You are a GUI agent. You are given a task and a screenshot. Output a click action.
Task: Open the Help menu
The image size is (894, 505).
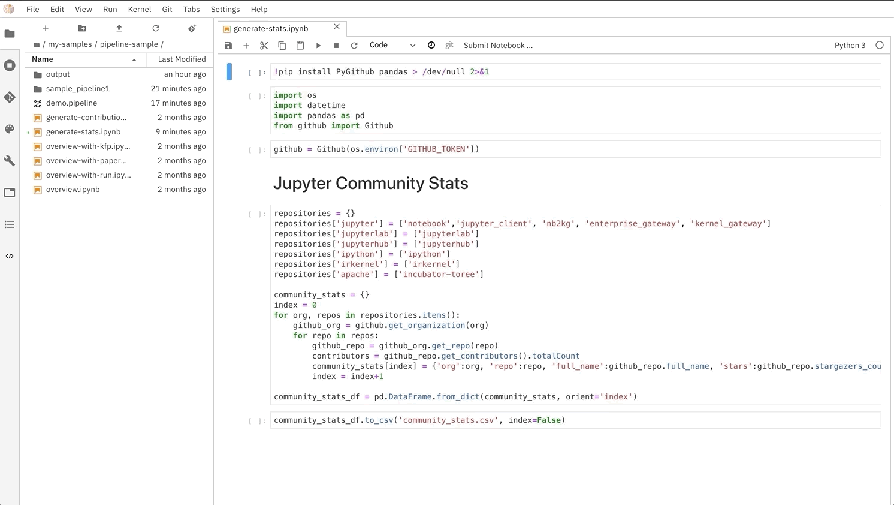[259, 9]
